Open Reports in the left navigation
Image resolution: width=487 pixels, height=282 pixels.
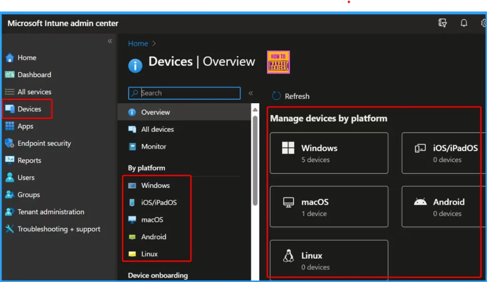29,161
